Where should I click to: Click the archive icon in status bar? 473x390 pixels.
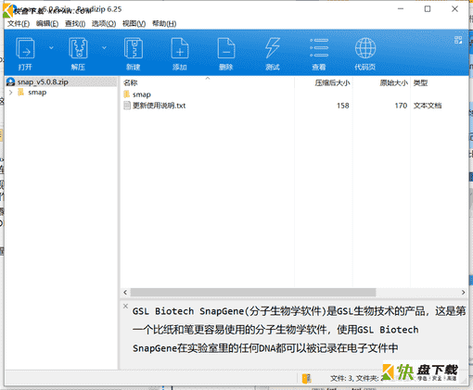click(306, 378)
